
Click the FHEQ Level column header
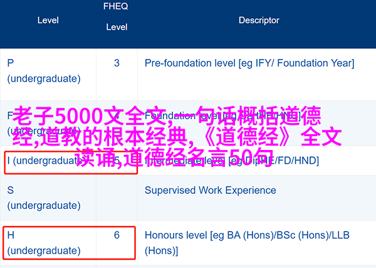pos(117,16)
